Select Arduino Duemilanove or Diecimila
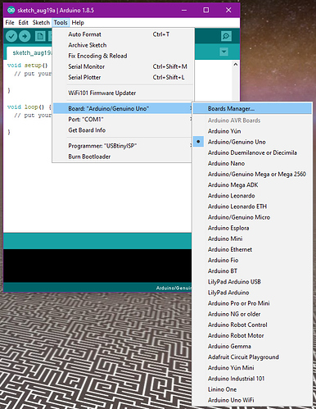316x409 pixels. pyautogui.click(x=252, y=152)
